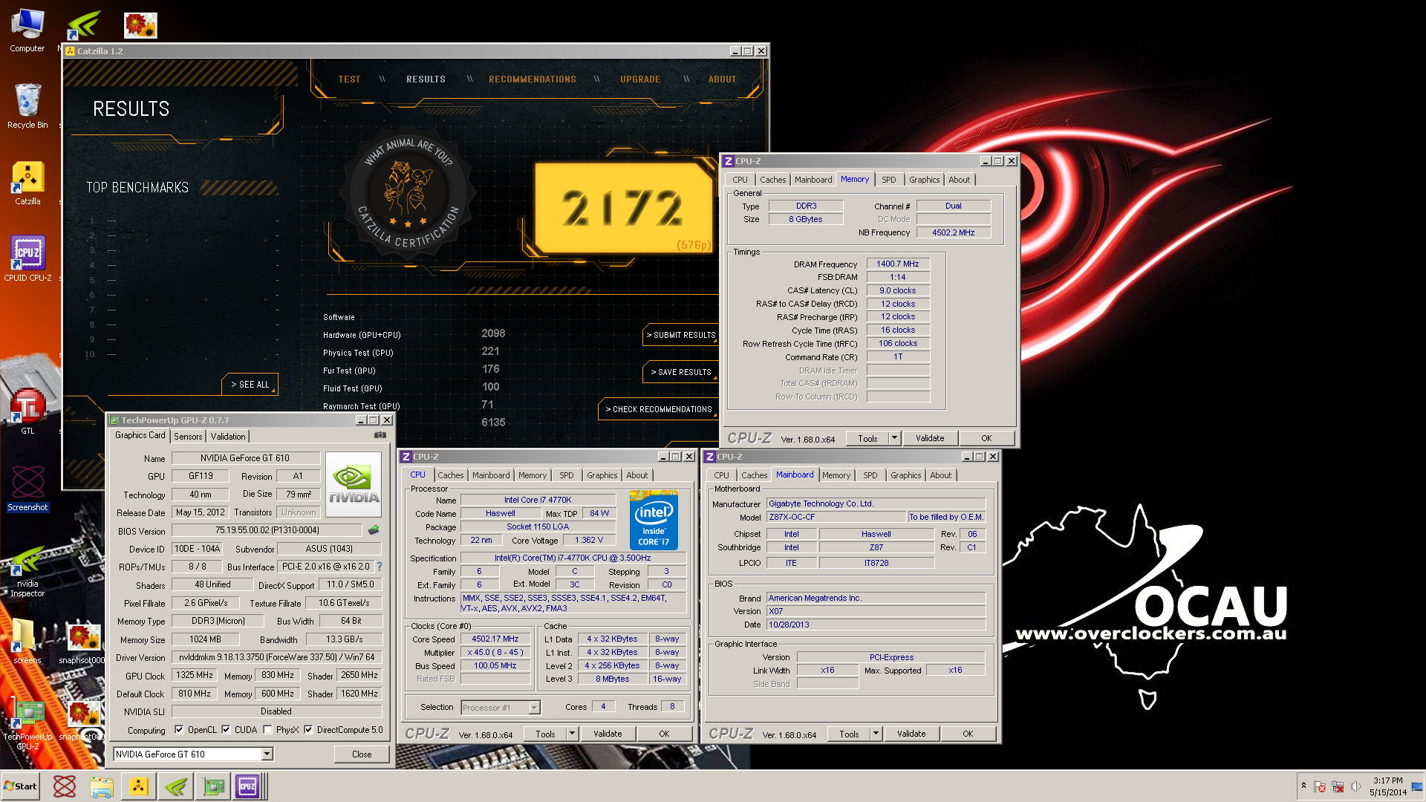
Task: Show hidden system tray icons
Action: 1303,786
